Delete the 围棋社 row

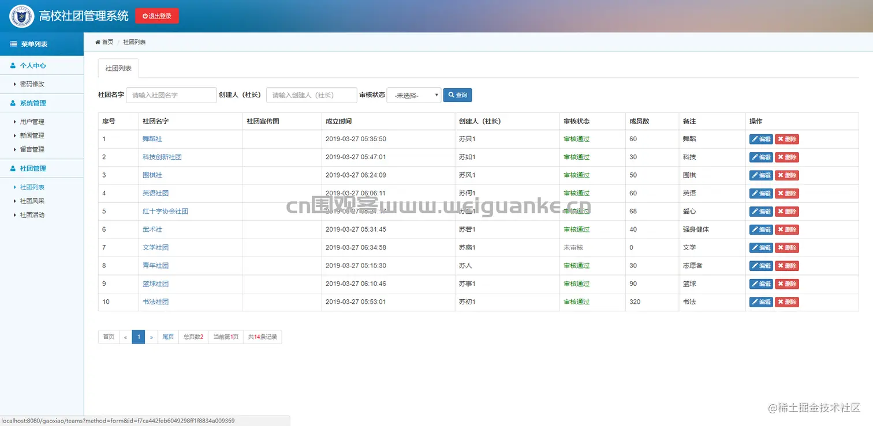(787, 175)
